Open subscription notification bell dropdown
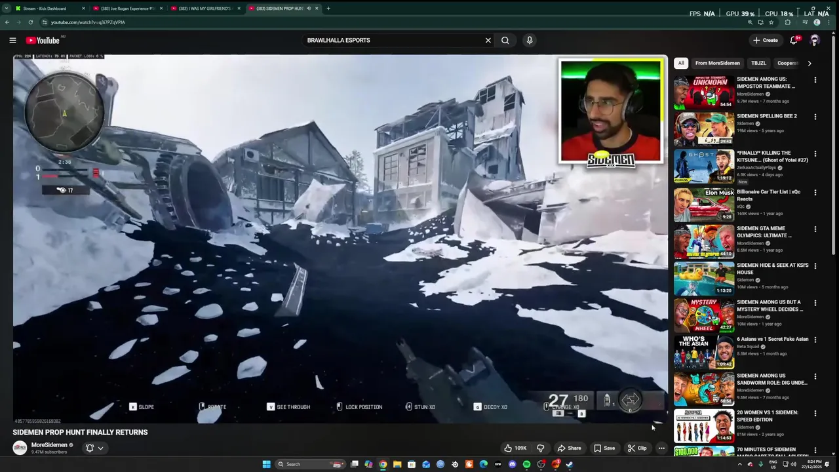Viewport: 839px width, 472px height. (x=94, y=448)
